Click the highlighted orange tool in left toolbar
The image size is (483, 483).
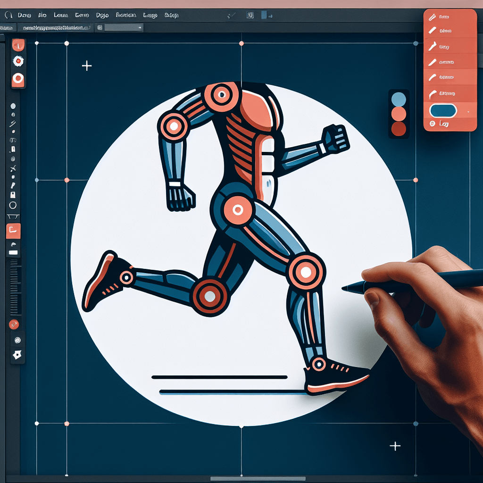coord(13,231)
